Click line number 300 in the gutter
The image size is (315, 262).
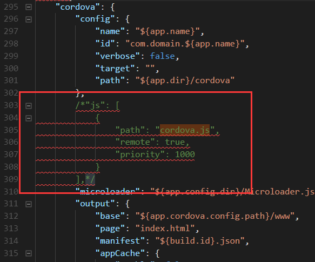click(x=11, y=69)
